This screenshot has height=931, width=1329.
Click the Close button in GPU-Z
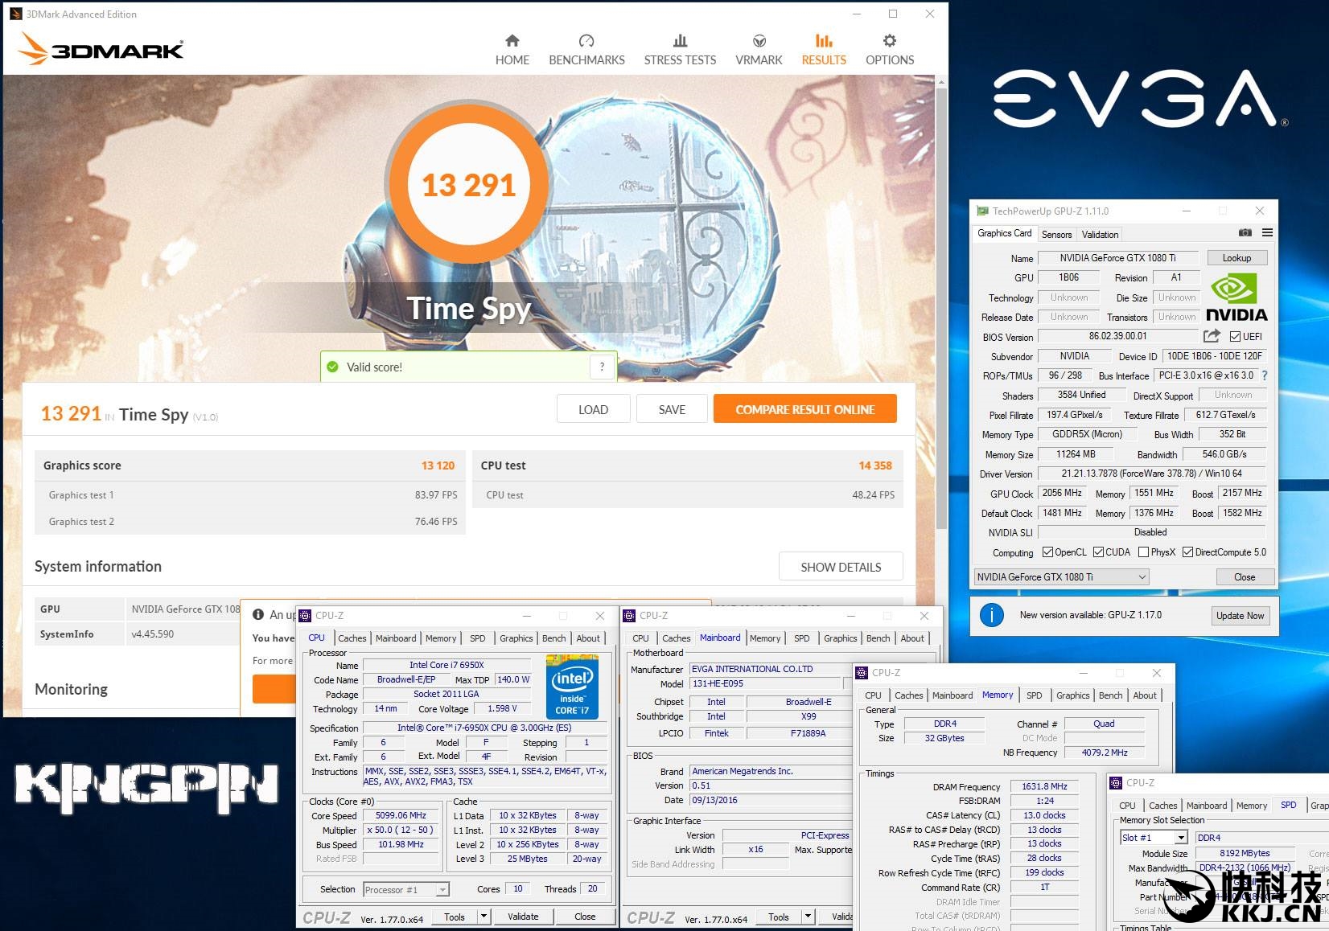pyautogui.click(x=1245, y=577)
